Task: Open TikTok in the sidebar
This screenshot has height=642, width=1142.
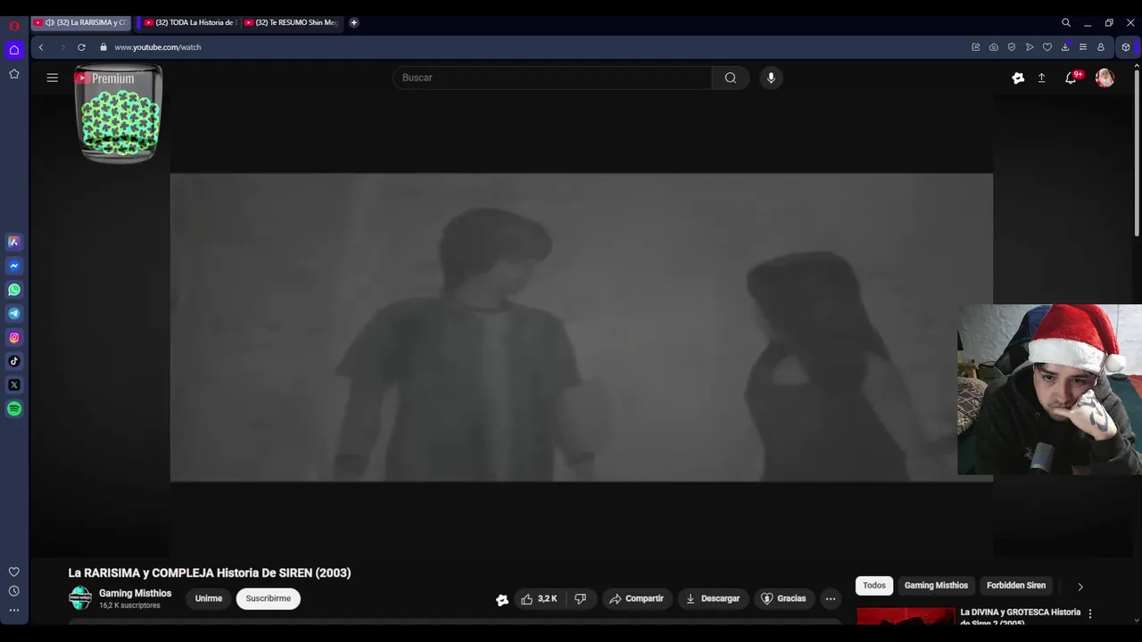Action: 14,361
